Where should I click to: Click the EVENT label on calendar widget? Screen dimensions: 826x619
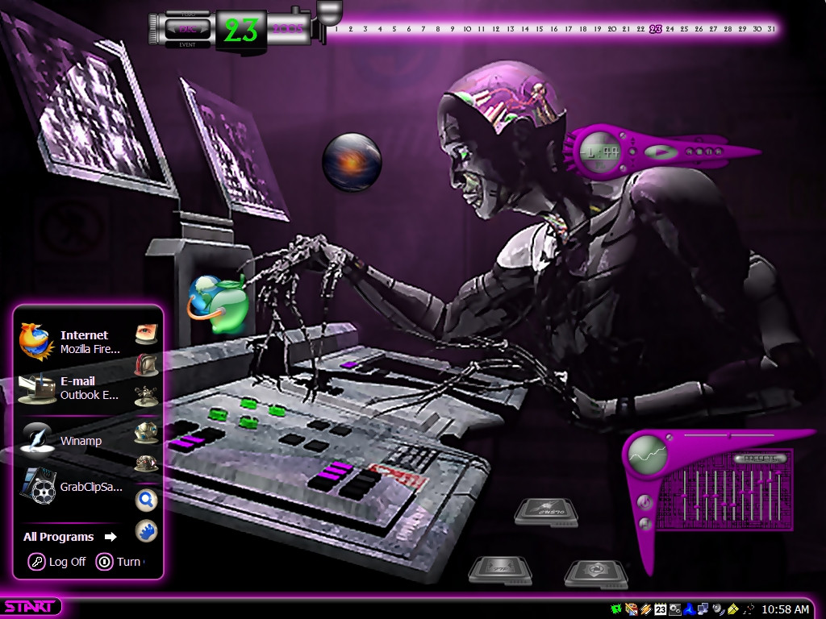tap(187, 45)
